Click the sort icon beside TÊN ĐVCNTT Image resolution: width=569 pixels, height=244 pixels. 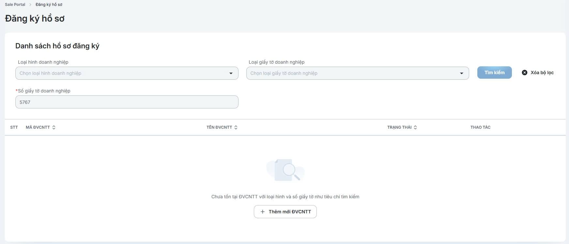coord(236,127)
